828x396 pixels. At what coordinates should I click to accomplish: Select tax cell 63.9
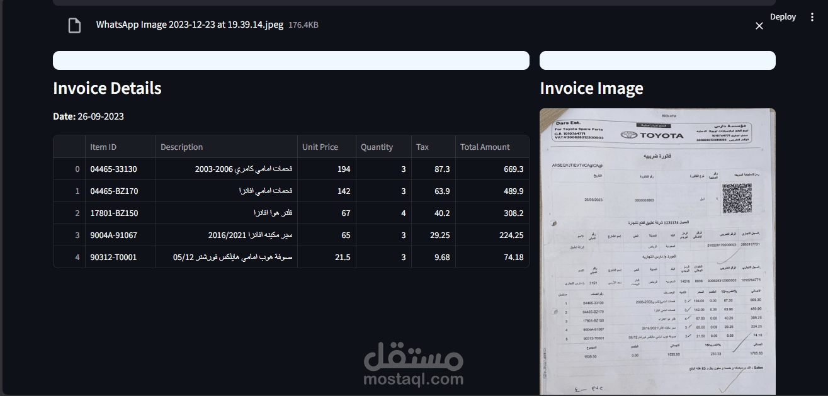[x=433, y=191]
